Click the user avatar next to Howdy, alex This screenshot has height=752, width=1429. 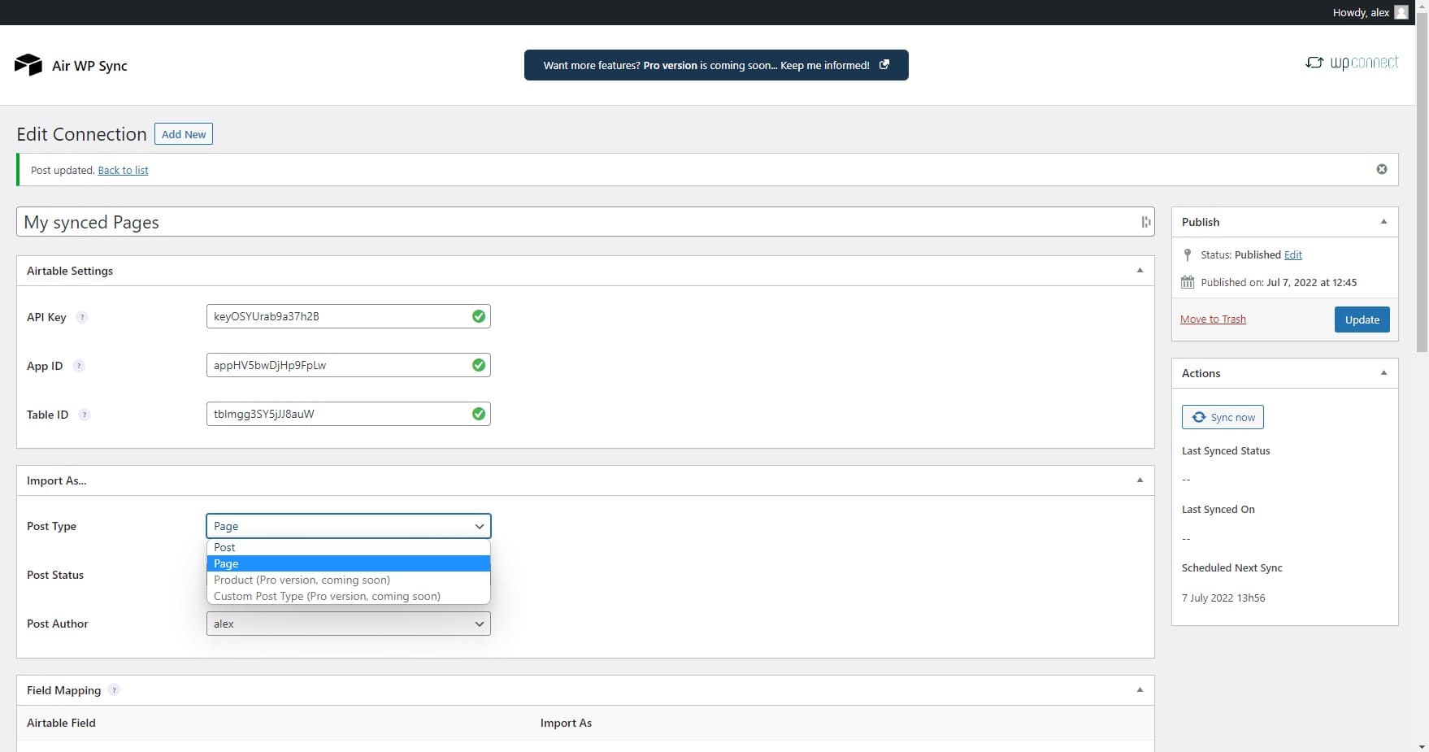pos(1401,12)
